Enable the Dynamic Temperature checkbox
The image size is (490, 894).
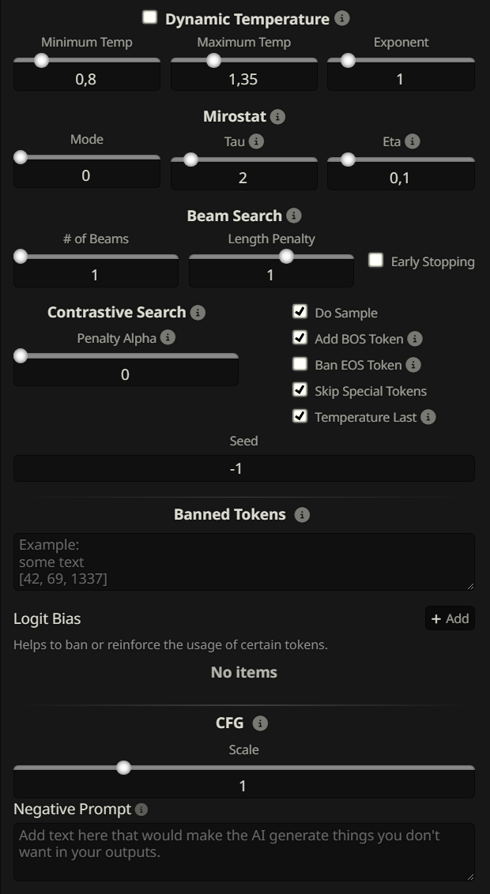pyautogui.click(x=149, y=17)
